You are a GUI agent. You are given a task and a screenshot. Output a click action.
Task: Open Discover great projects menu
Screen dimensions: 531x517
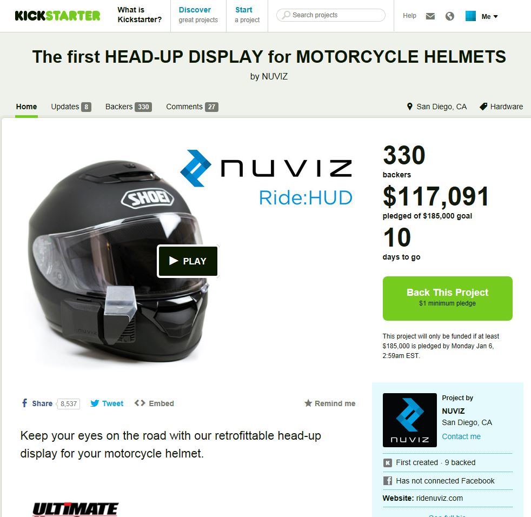click(x=198, y=15)
